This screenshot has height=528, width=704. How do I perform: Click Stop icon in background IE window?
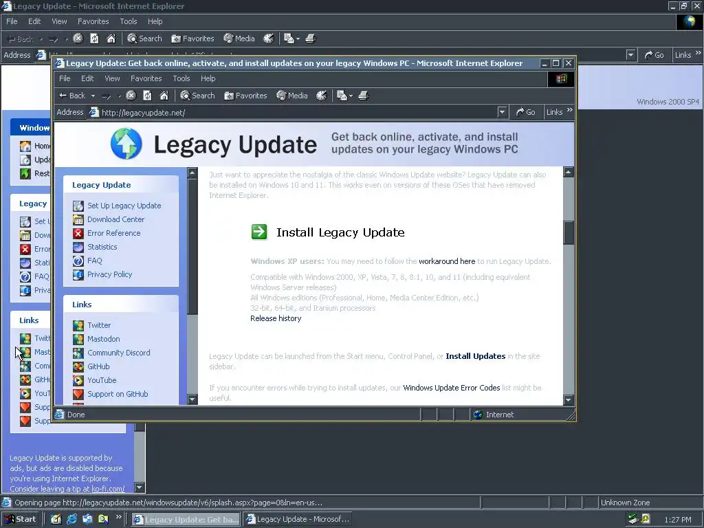coord(78,38)
